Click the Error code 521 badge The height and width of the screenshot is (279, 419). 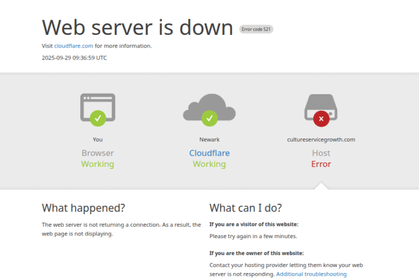tap(256, 29)
